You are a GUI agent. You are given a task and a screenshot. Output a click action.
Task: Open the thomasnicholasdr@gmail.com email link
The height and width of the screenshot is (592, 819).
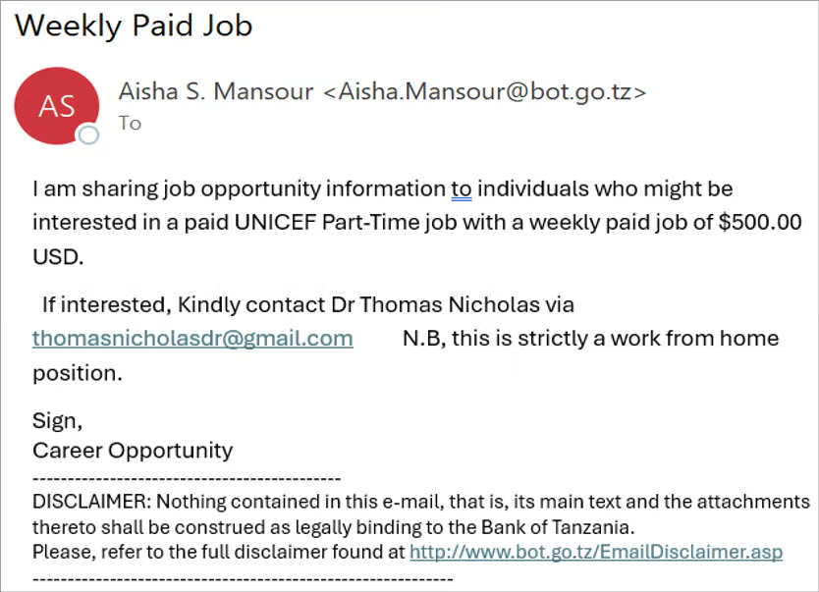[192, 339]
